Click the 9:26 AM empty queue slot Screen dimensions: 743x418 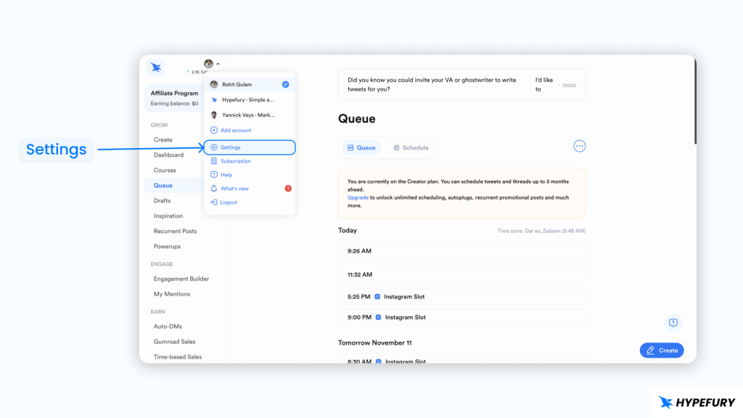(x=461, y=251)
